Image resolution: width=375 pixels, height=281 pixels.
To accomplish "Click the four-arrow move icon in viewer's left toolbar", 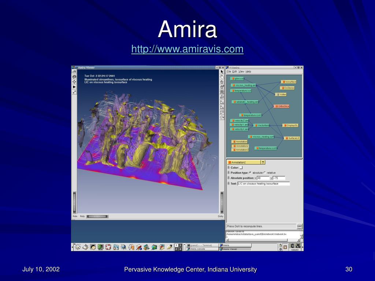I will pyautogui.click(x=74, y=82).
